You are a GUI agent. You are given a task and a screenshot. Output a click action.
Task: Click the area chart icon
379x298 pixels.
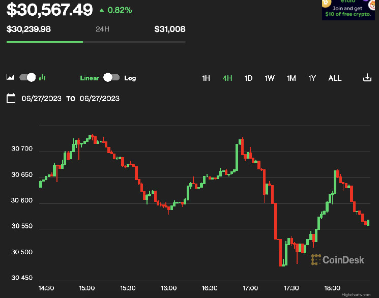click(10, 77)
